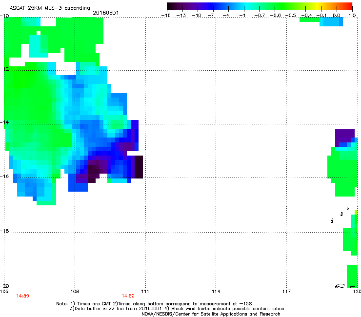The height and width of the screenshot is (317, 361).
Task: Click the note line starting 'Note: 1) Times are GMT'
Action: pyautogui.click(x=154, y=304)
